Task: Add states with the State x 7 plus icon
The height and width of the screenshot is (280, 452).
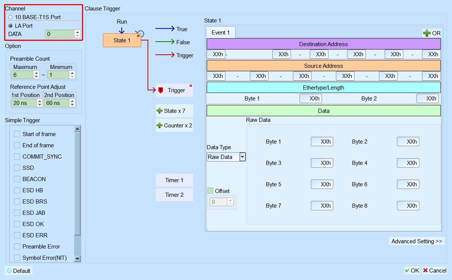Action: click(x=160, y=111)
